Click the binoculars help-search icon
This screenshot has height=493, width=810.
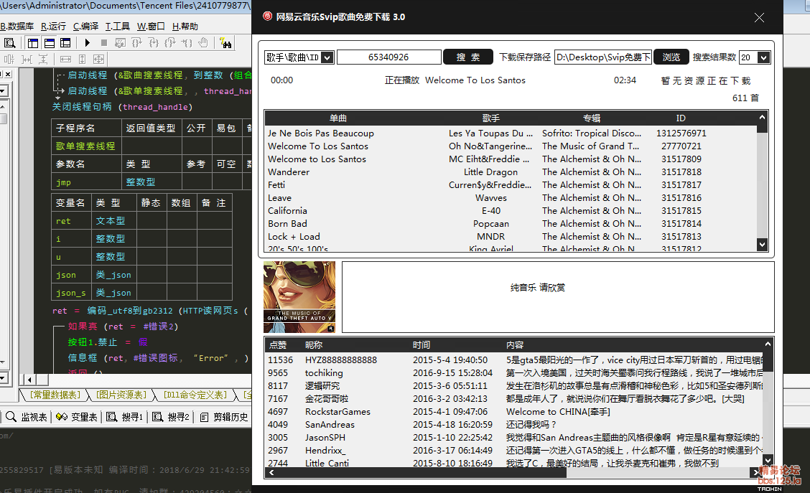pos(226,43)
